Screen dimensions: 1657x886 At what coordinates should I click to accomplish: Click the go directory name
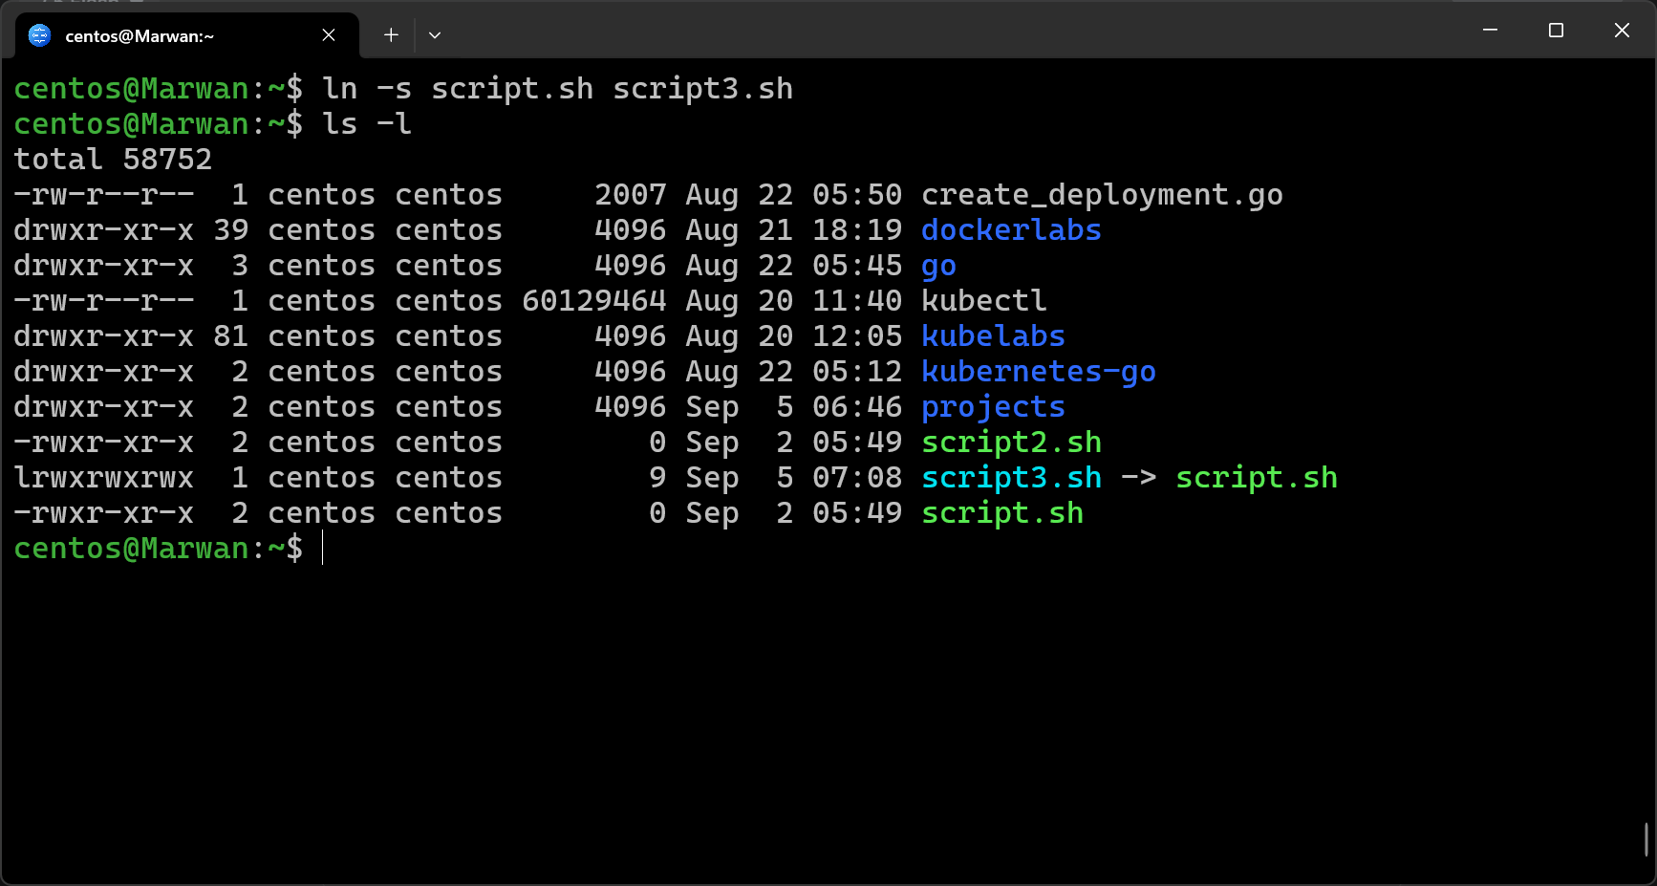[938, 266]
